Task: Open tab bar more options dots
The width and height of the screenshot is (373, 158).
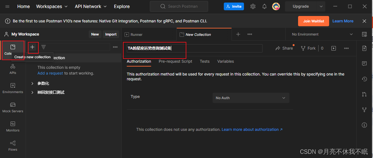Action: click(x=249, y=34)
